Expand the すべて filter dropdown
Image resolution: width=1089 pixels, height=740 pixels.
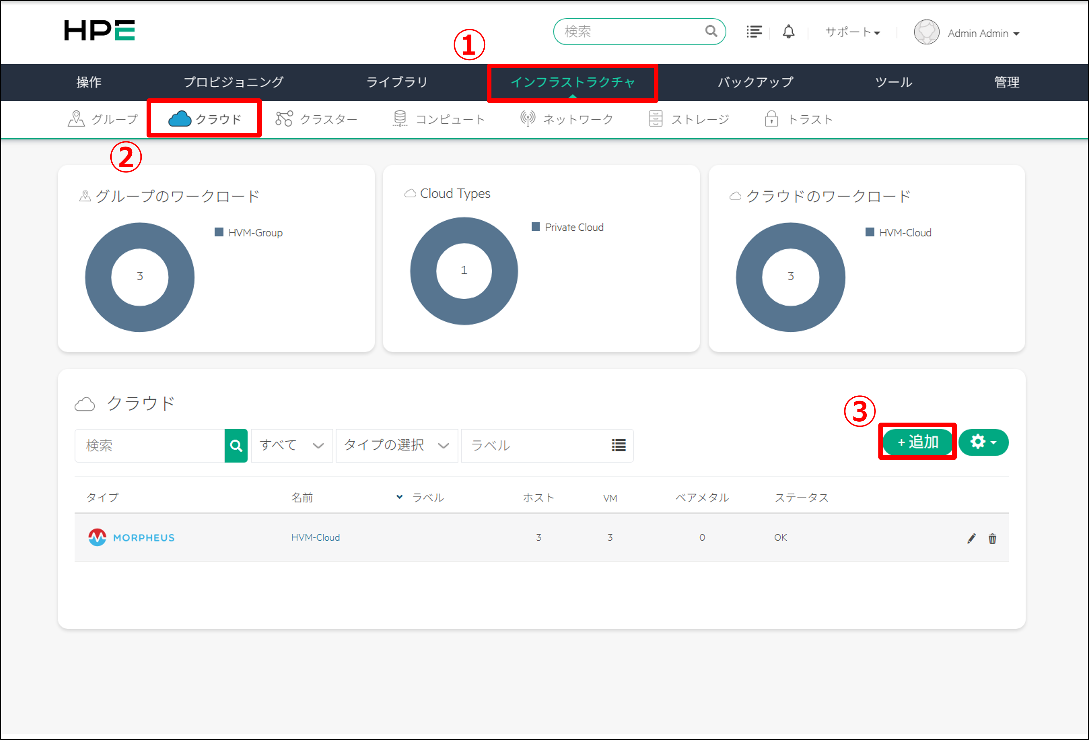[291, 445]
